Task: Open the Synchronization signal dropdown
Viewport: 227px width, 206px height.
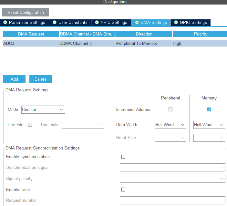Action: [172, 167]
